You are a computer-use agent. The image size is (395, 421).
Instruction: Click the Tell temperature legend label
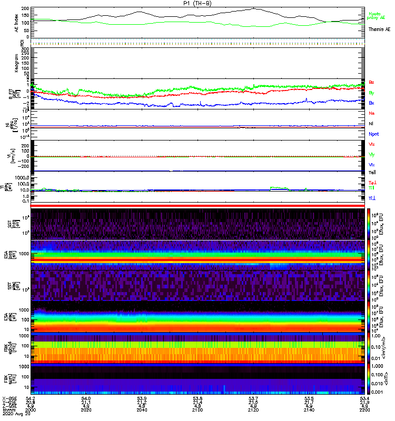(372, 172)
